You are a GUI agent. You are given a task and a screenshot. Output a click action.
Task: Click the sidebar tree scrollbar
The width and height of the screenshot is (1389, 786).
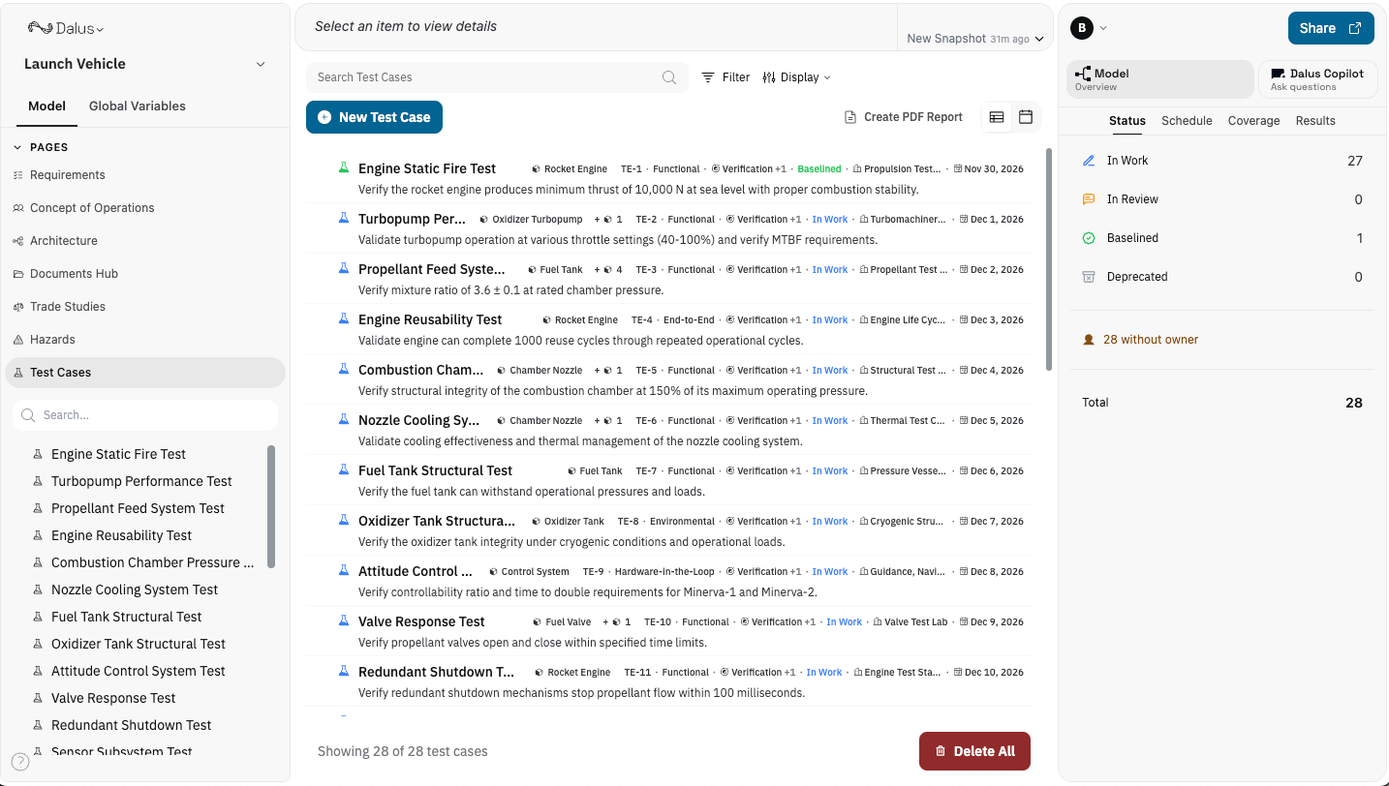(271, 506)
